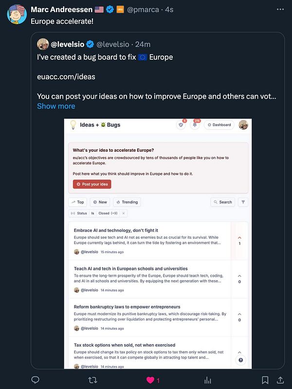Select the Trending sorting tab
The image size is (292, 389).
point(127,202)
